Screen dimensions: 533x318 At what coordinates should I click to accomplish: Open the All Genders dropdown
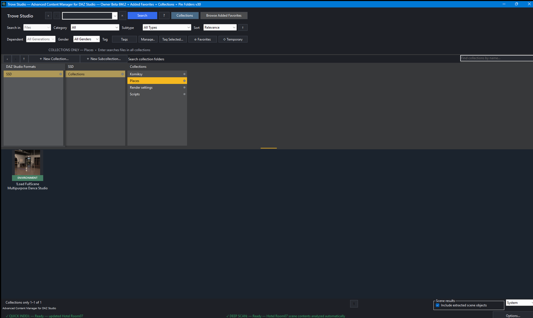(x=86, y=39)
